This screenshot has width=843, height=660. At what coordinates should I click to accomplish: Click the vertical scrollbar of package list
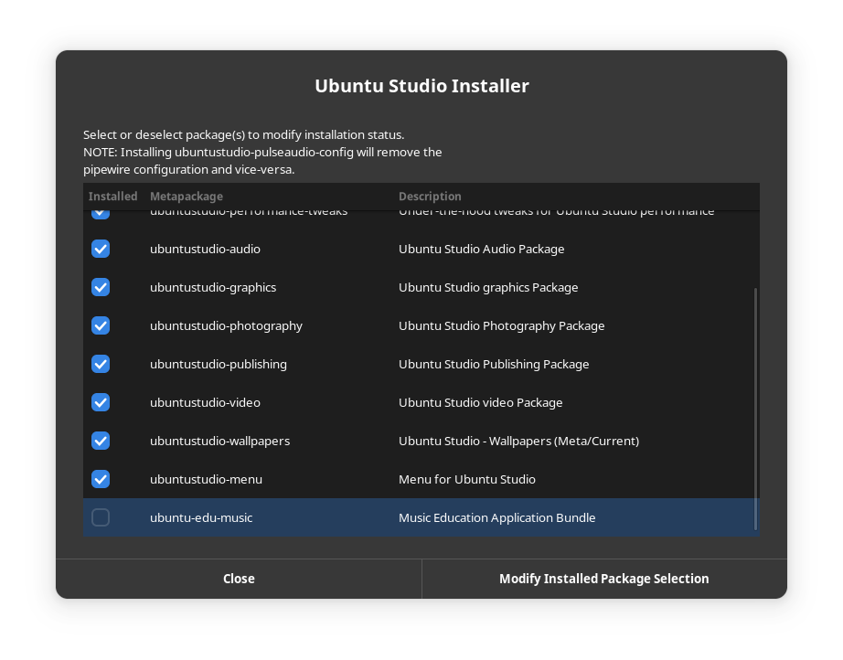(x=755, y=407)
